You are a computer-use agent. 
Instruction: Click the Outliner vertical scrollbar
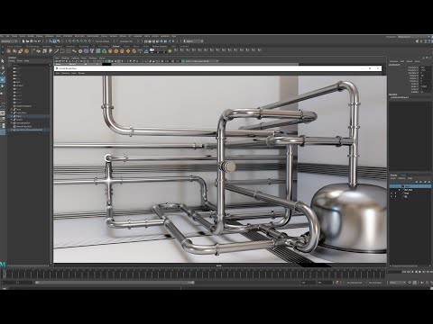coord(50,165)
